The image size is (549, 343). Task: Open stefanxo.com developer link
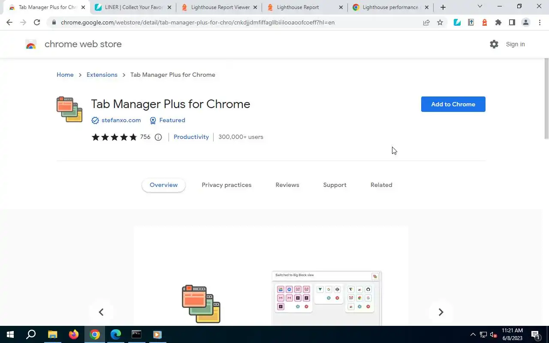121,120
